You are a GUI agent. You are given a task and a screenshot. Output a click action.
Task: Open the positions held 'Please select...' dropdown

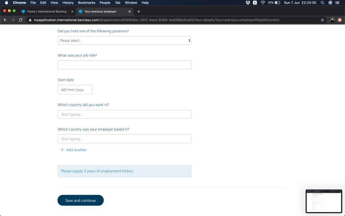coord(124,40)
